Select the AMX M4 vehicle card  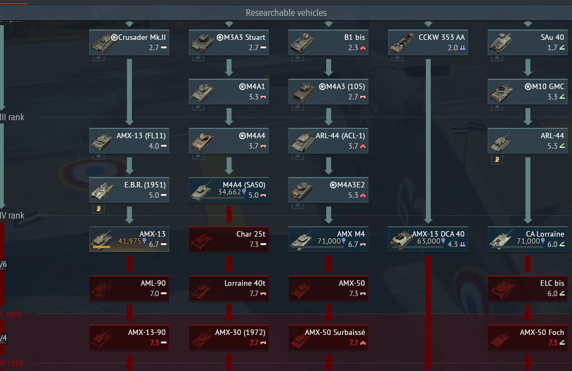[x=328, y=239]
